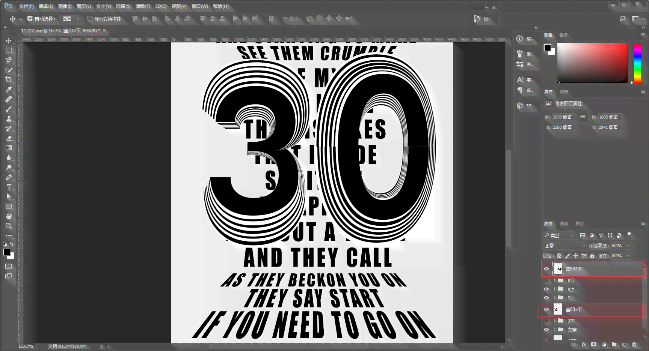Select the Gradient tool
Viewport: 649px width, 351px height.
[9, 148]
